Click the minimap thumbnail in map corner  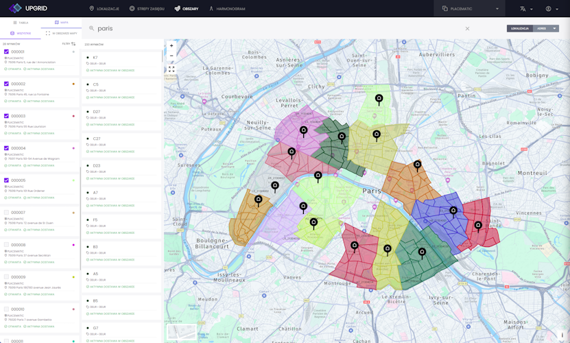click(182, 331)
